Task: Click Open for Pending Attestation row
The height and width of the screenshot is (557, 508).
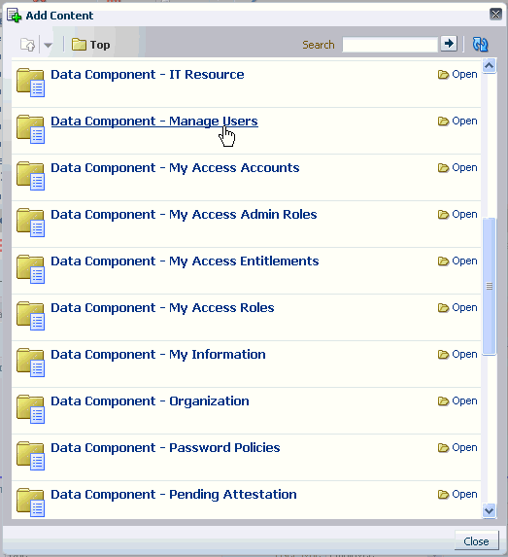Action: pos(457,495)
